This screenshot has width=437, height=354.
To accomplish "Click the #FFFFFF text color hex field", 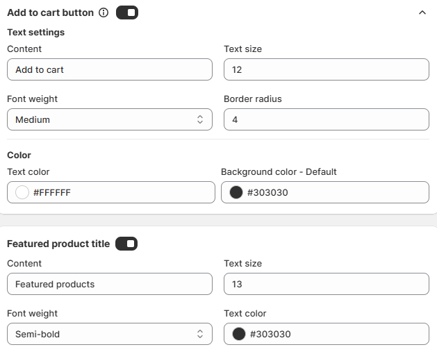I will coord(111,192).
